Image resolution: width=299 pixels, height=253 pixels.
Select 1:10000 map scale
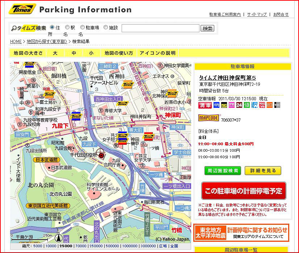[x=51, y=246]
